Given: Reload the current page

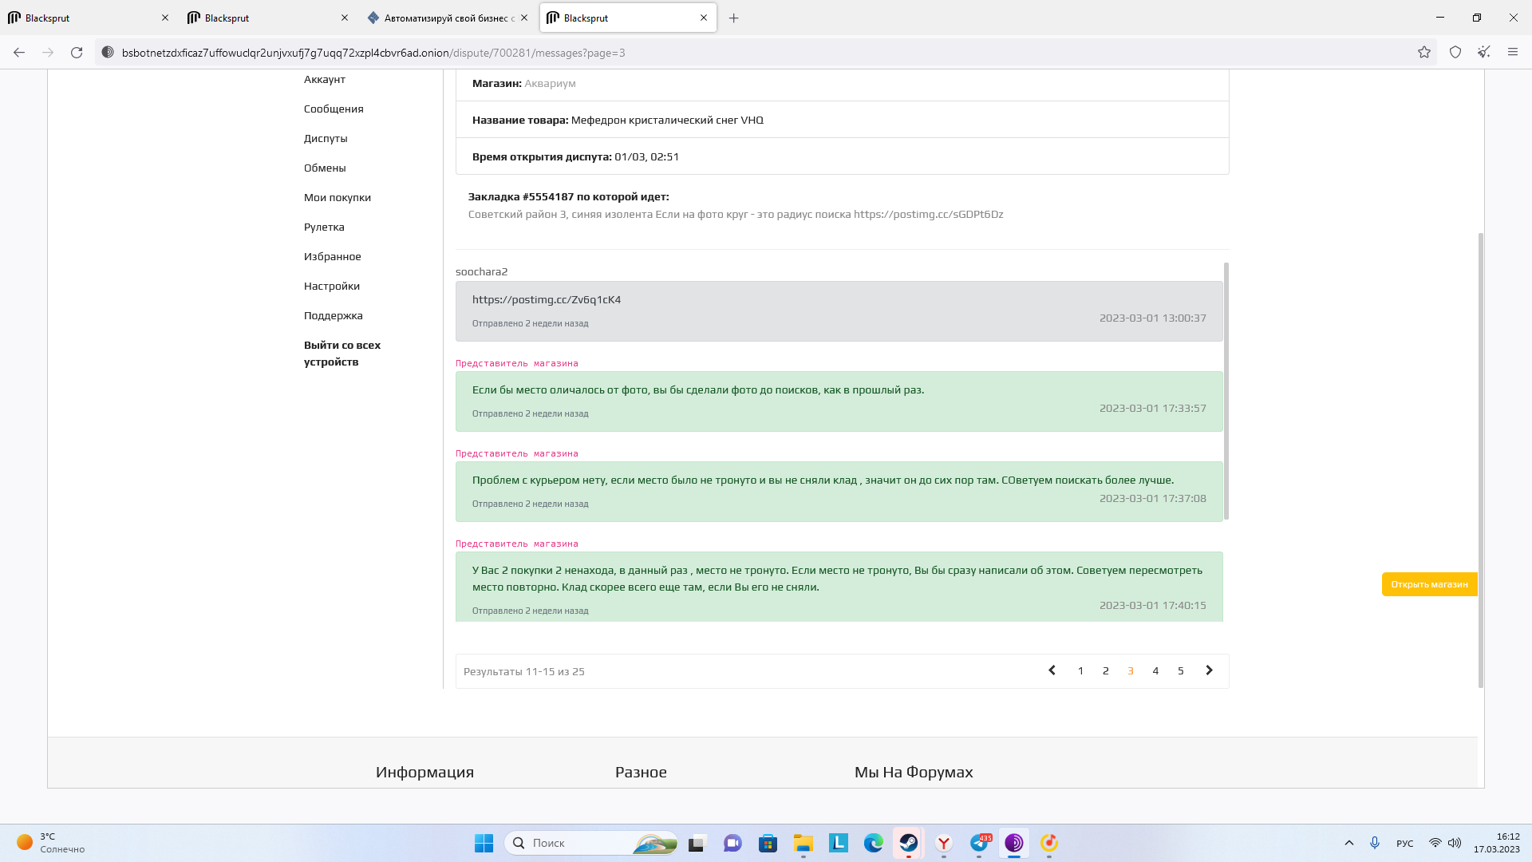Looking at the screenshot, I should click(x=77, y=53).
